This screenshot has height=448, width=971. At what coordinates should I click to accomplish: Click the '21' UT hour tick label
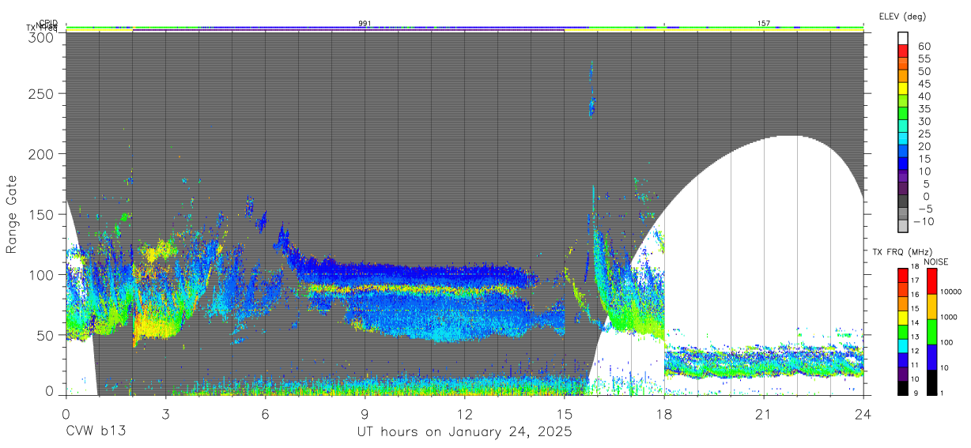[764, 413]
